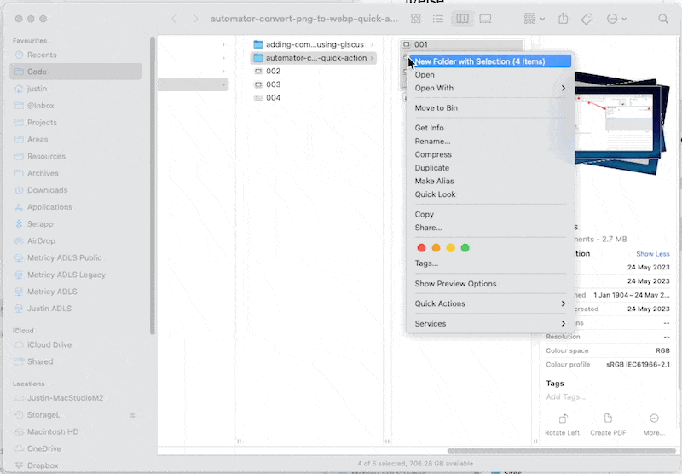Select Justin-MacStudioM2 location
The image size is (682, 474).
(76, 398)
